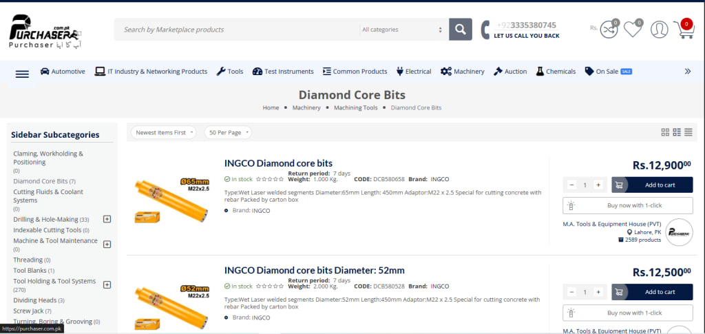Select Indexable Cutting Tools subcategory
Viewport: 705px width, 334px height.
48,230
